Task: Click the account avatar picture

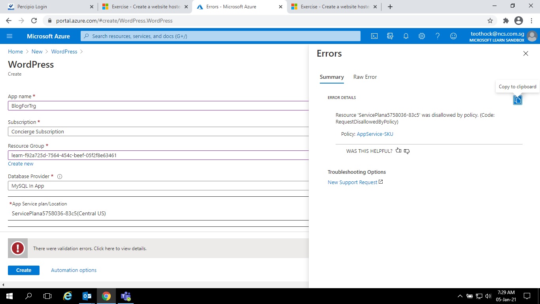Action: coord(532,36)
